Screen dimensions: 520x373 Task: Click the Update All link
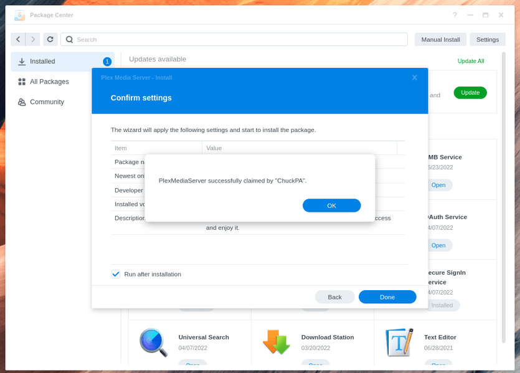[471, 61]
